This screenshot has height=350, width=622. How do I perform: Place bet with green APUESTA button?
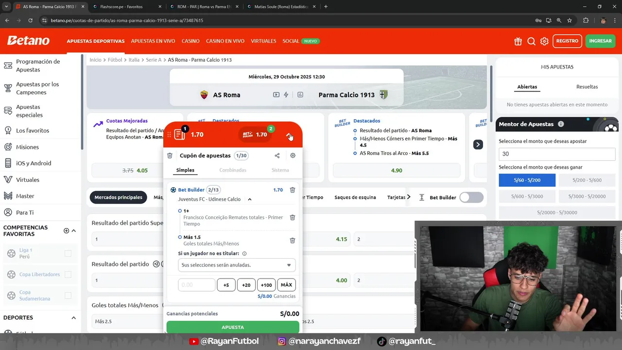tap(233, 327)
